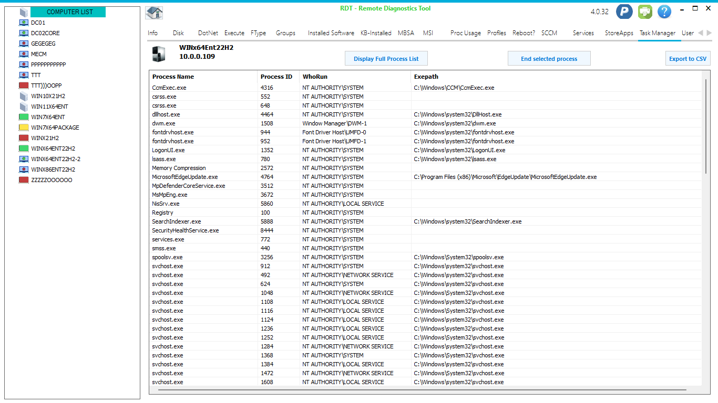Click the yellow icon beside WIN7X64PACKAGE
The width and height of the screenshot is (718, 403).
click(x=24, y=128)
